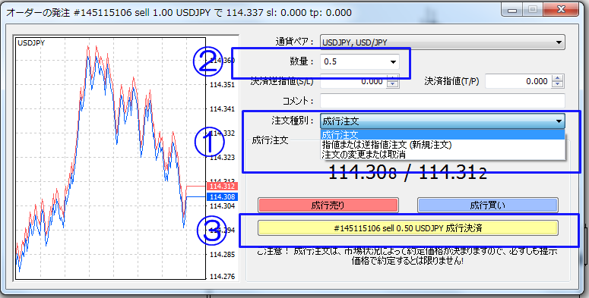This screenshot has height=298, width=589.
Task: Increase take profit with T/P up arrow
Action: tap(557, 78)
